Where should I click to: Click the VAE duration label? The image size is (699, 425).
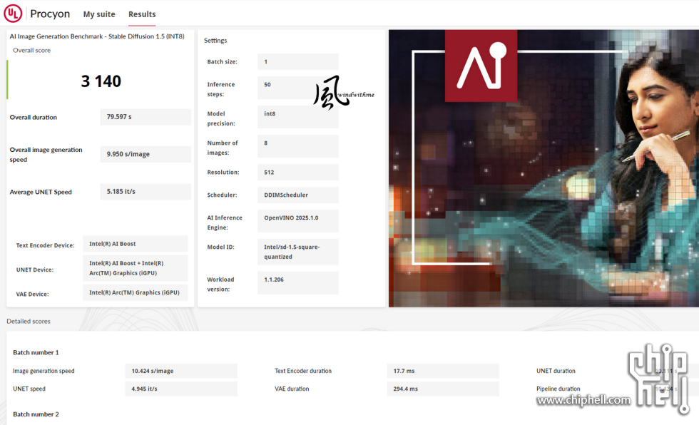pos(292,389)
